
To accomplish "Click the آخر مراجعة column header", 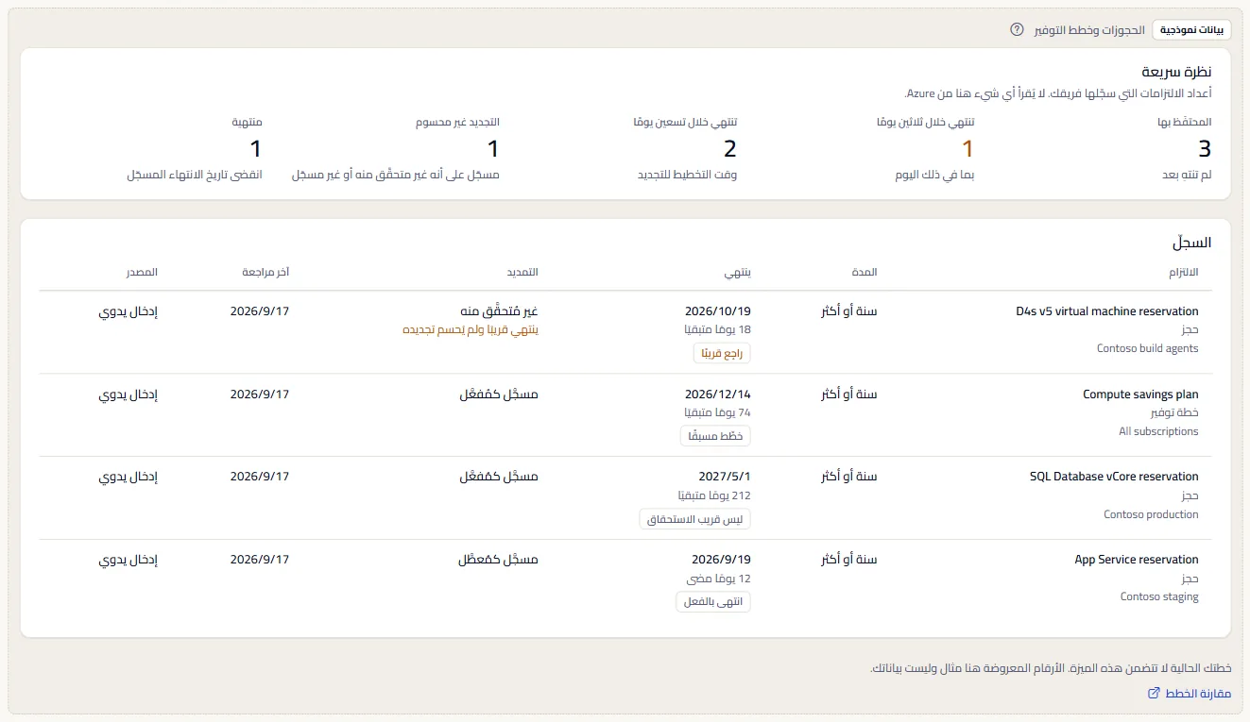I will (265, 272).
